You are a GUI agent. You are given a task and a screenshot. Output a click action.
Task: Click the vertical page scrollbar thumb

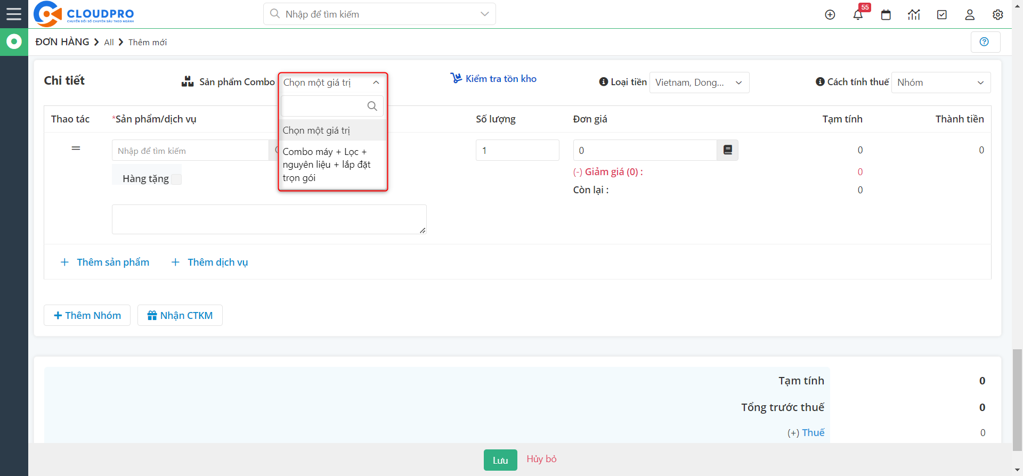point(1018,400)
